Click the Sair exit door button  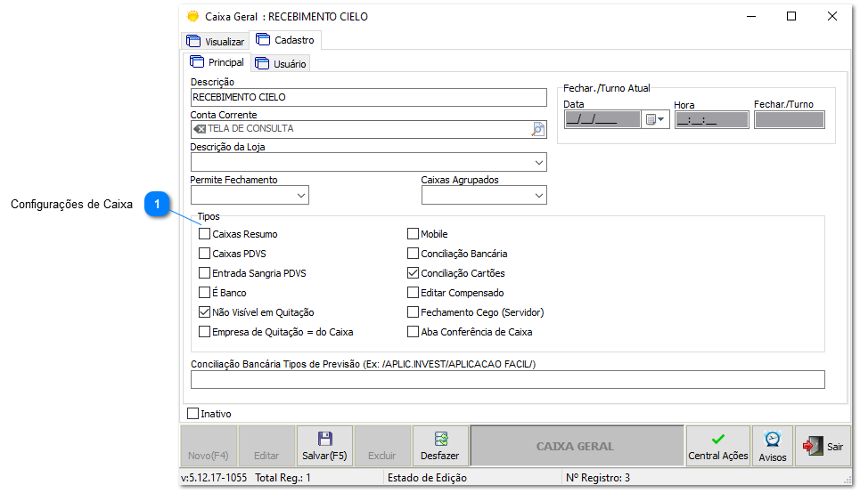823,446
